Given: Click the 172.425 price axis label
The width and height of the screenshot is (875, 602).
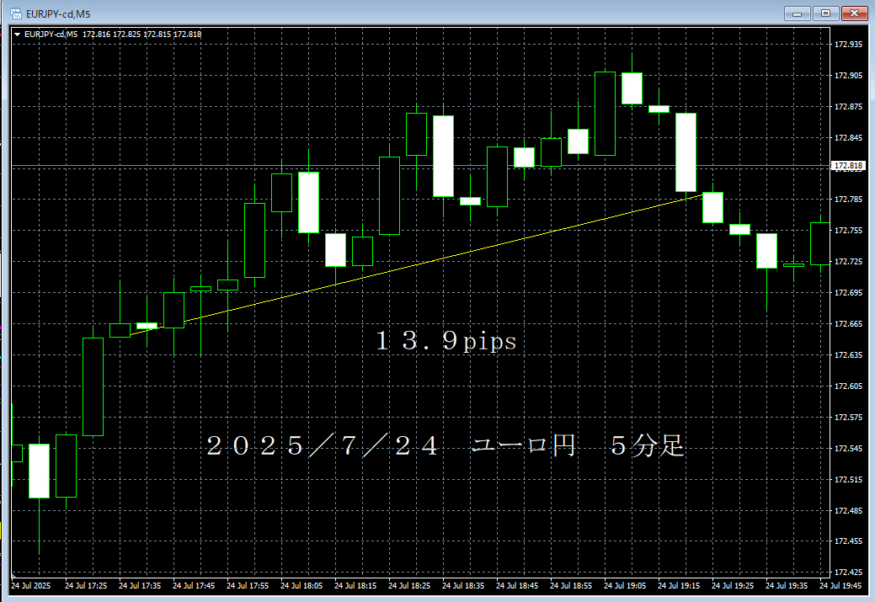Looking at the screenshot, I should pyautogui.click(x=848, y=573).
